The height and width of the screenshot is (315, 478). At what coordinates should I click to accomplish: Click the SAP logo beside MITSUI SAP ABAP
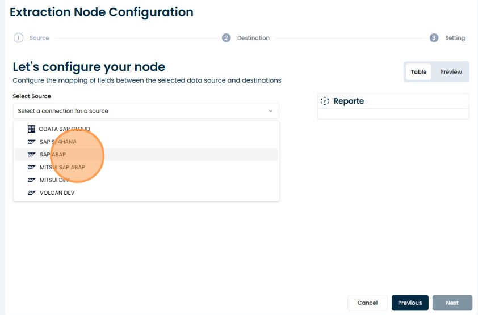(31, 168)
